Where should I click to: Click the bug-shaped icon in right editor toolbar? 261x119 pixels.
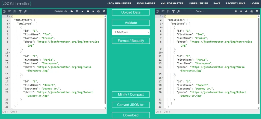click(236, 11)
